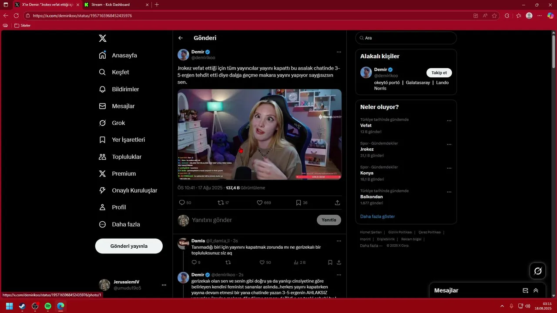Repost Damla's comment

click(x=228, y=263)
